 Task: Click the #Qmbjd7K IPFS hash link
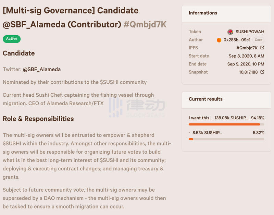click(247, 48)
